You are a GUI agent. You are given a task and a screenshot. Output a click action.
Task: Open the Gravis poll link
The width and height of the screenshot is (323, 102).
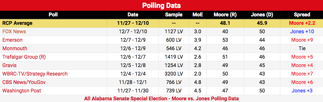[9, 65]
